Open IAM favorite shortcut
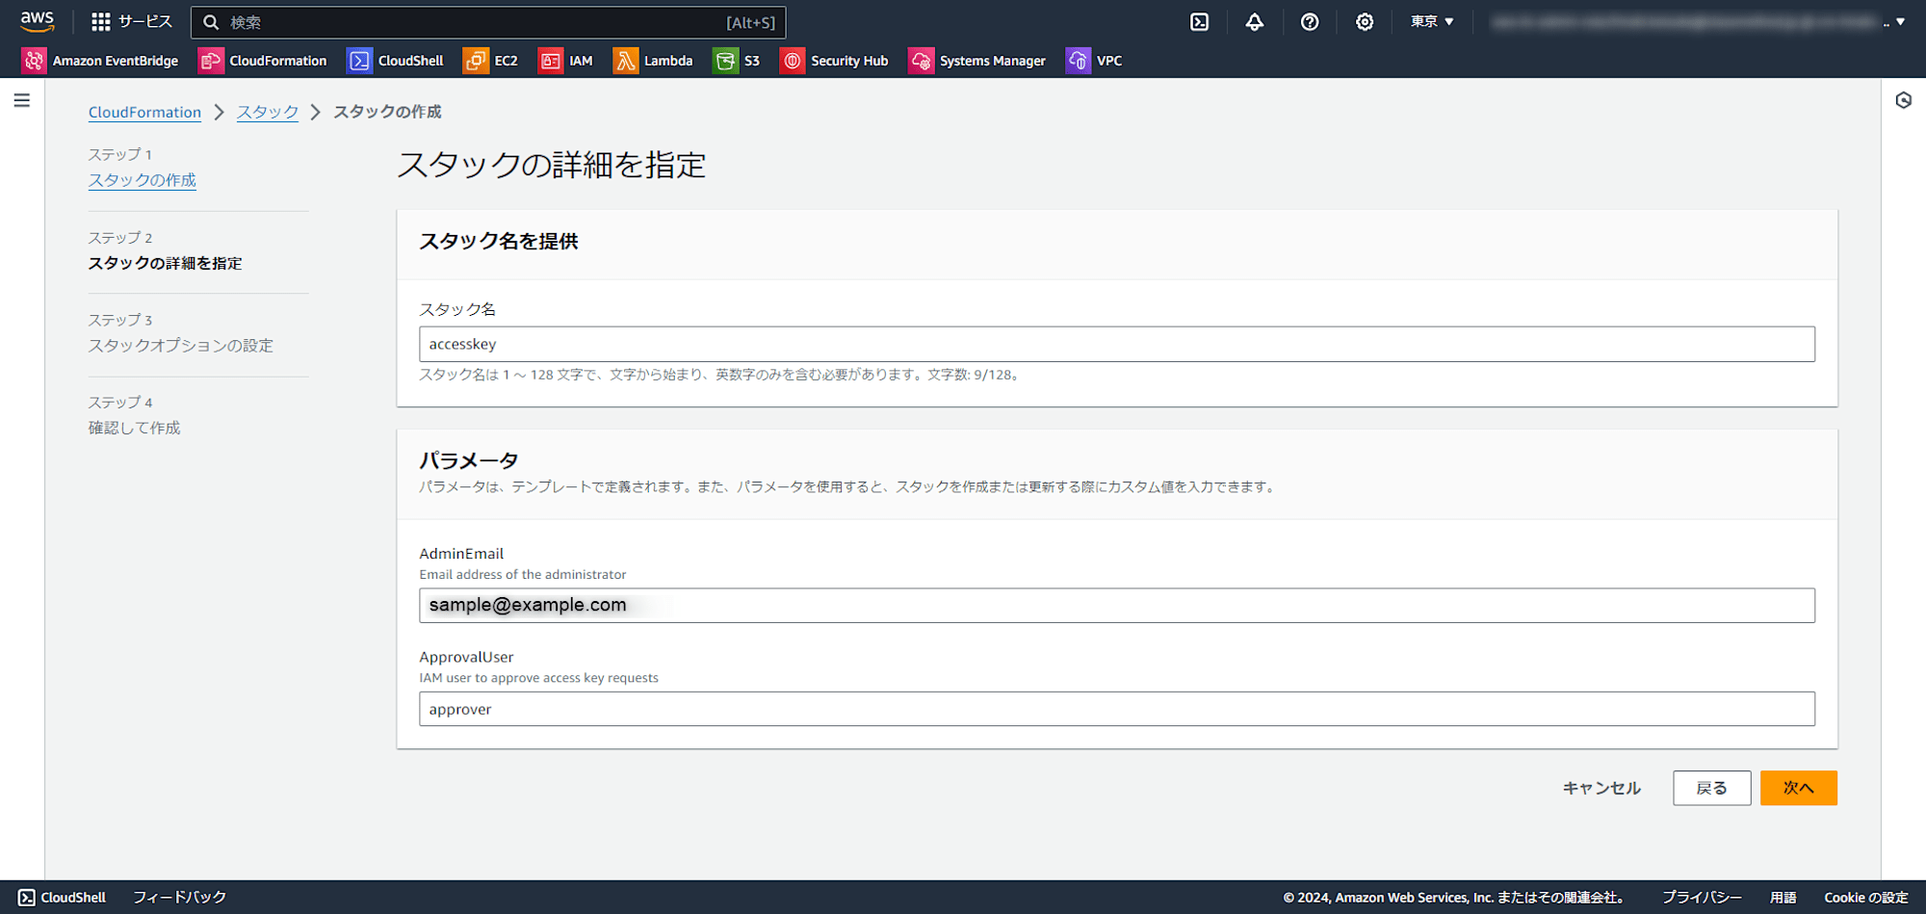 (566, 61)
